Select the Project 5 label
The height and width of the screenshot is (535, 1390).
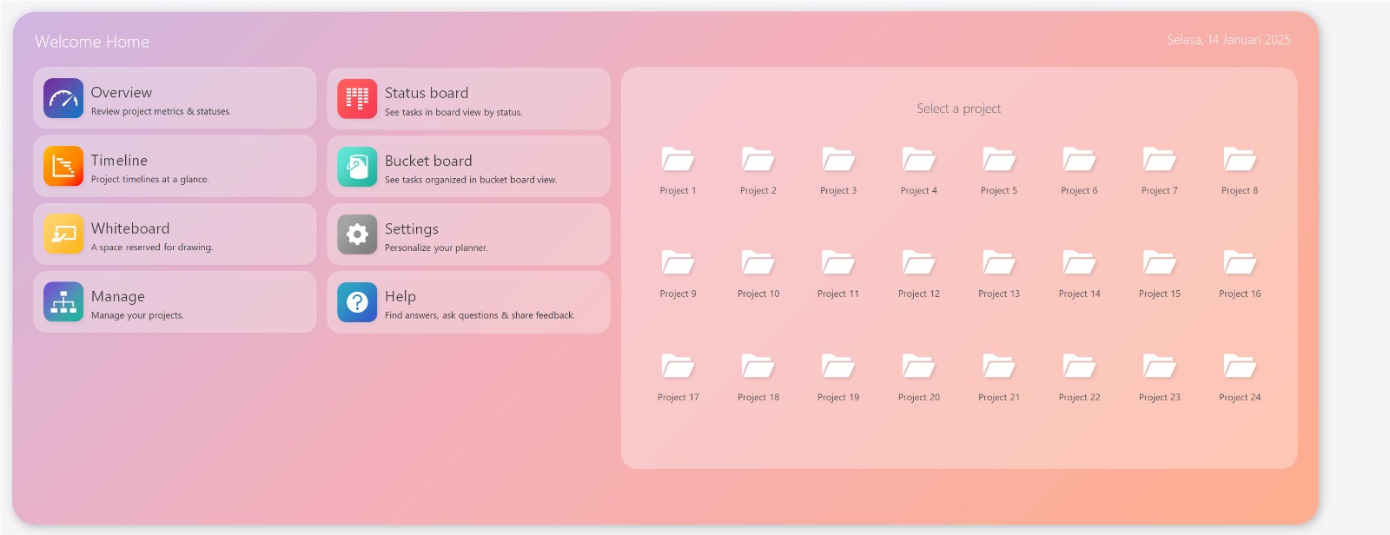999,191
